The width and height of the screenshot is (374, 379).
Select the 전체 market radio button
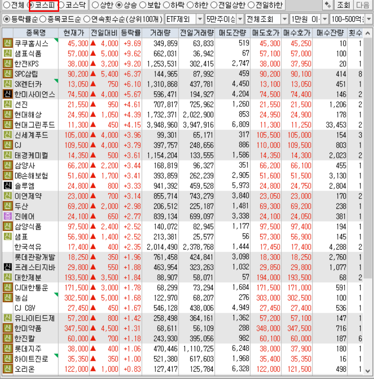pyautogui.click(x=7, y=5)
